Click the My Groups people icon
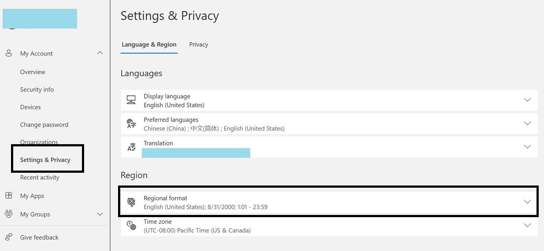544x251 pixels. click(x=8, y=214)
